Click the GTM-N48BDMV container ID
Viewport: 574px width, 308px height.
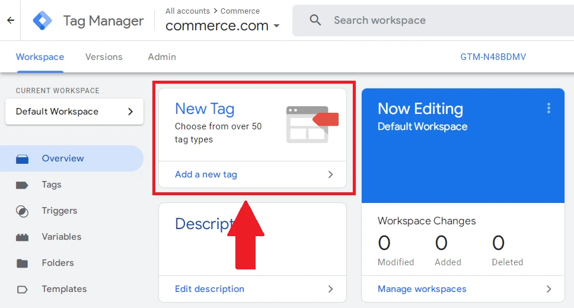pos(493,57)
